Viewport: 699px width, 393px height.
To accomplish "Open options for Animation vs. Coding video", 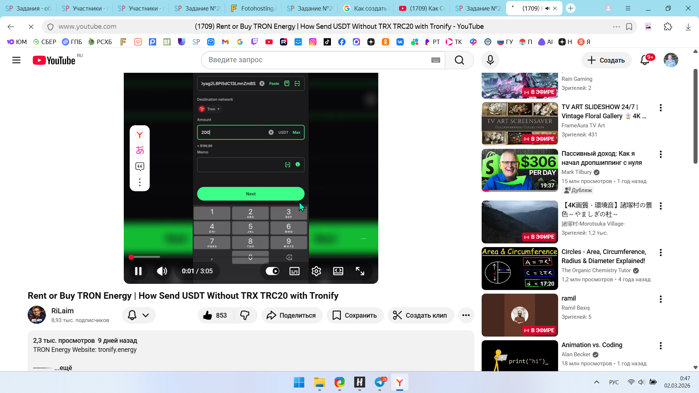I will click(x=660, y=346).
